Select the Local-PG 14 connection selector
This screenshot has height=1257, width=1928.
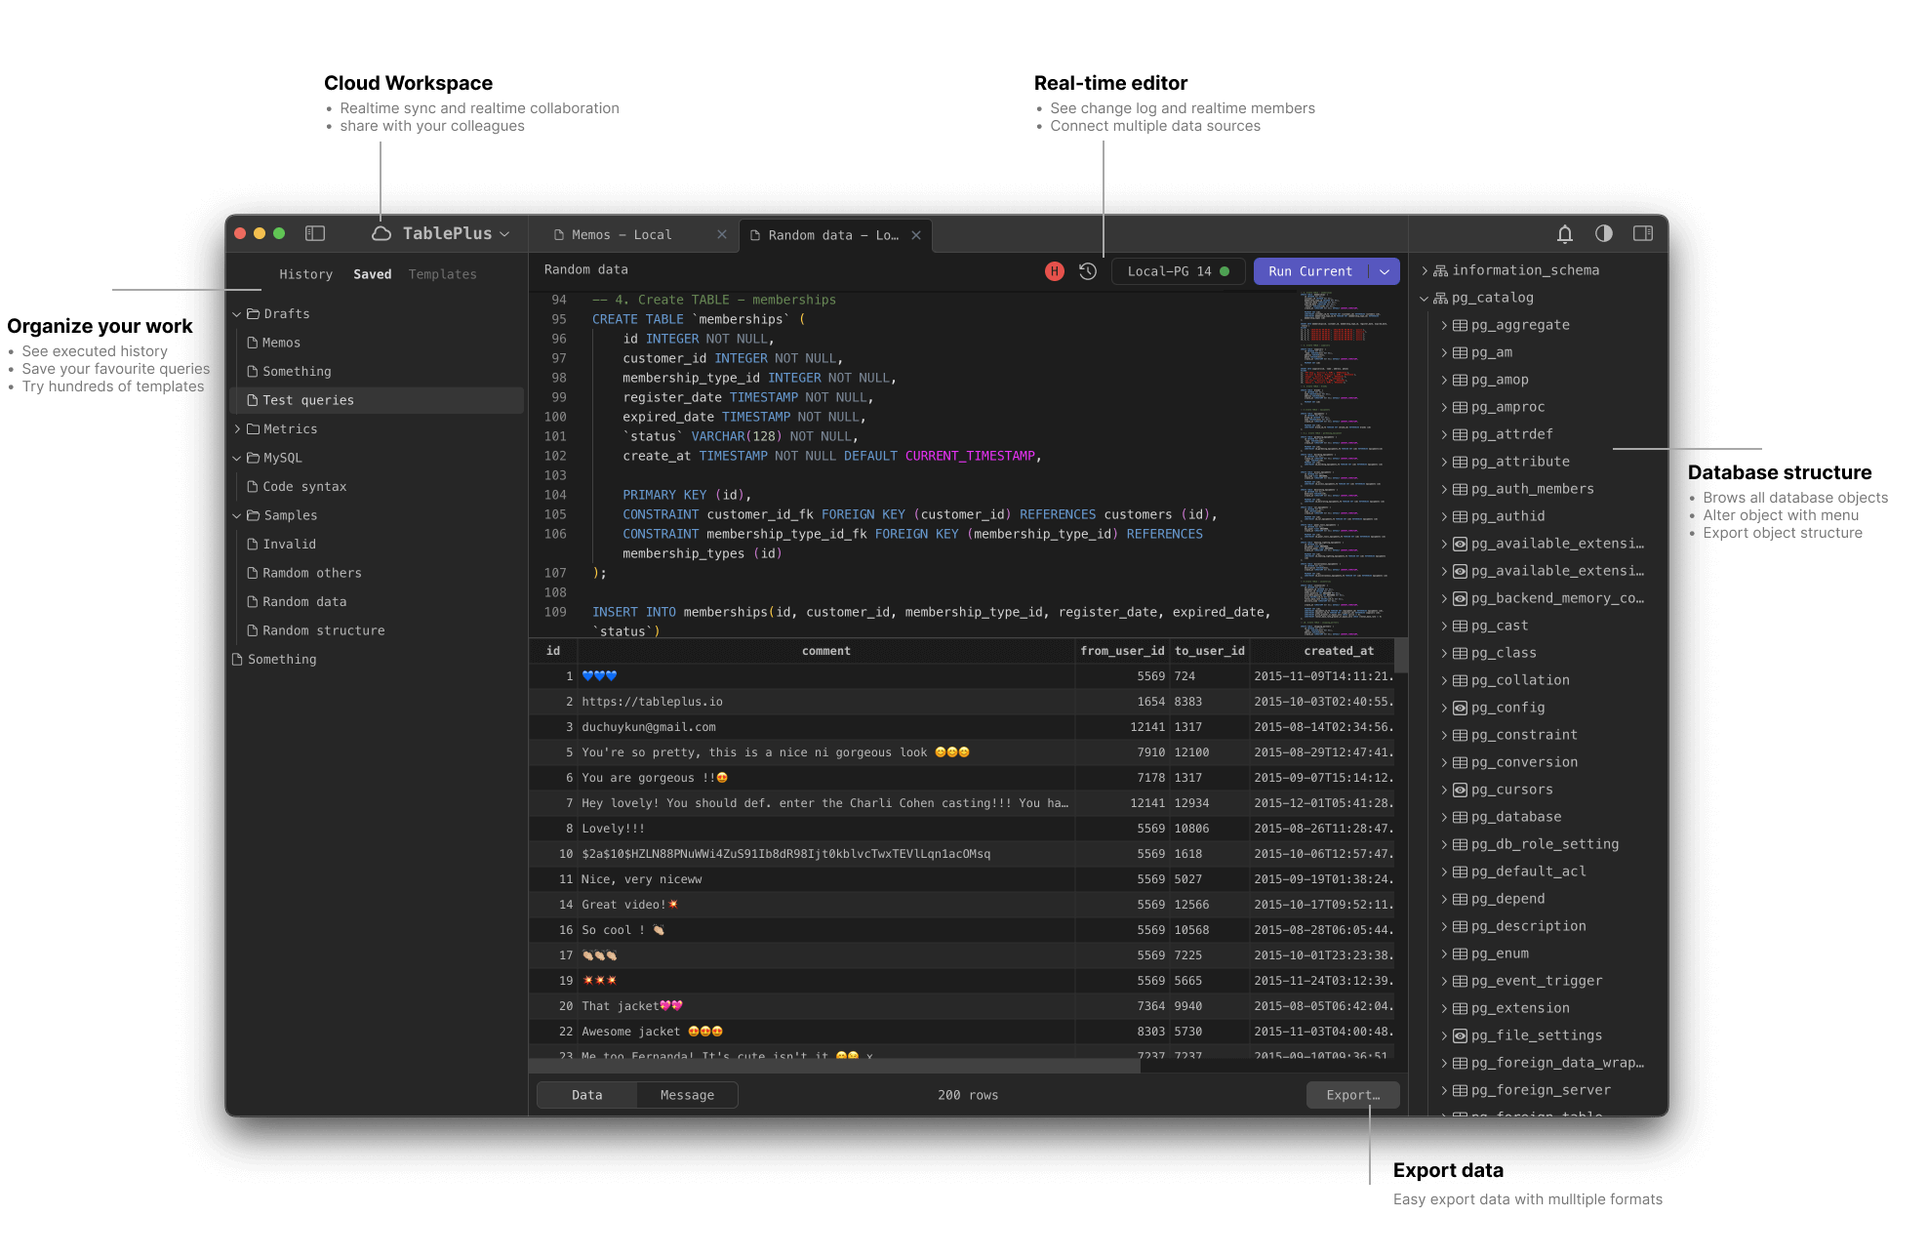click(x=1177, y=271)
